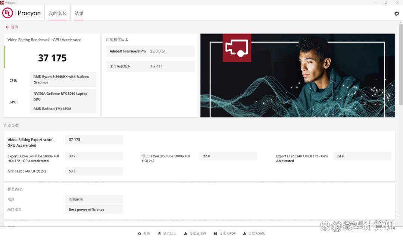Click the back arrow icon
403x240 pixels.
coord(7,27)
